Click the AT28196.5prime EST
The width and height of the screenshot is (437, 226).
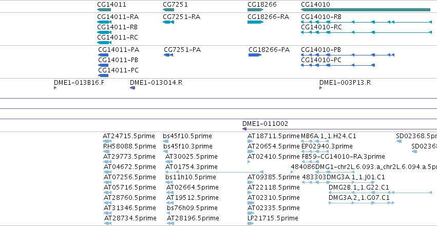[170, 223]
